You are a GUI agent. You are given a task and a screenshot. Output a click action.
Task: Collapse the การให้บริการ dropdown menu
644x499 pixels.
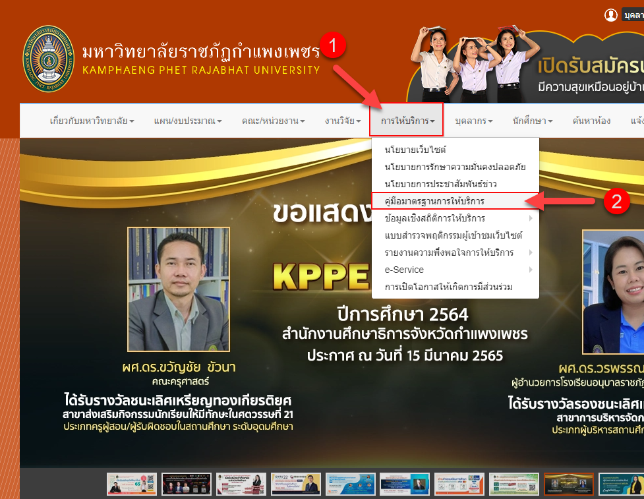coord(407,121)
